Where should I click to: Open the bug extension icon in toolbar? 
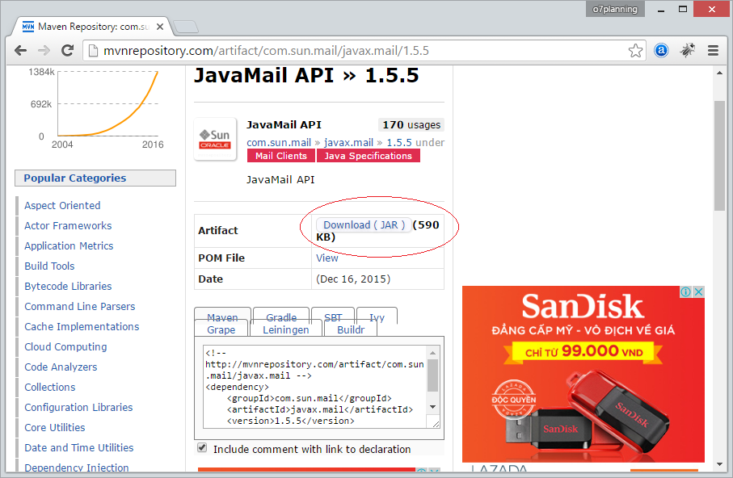pyautogui.click(x=687, y=50)
